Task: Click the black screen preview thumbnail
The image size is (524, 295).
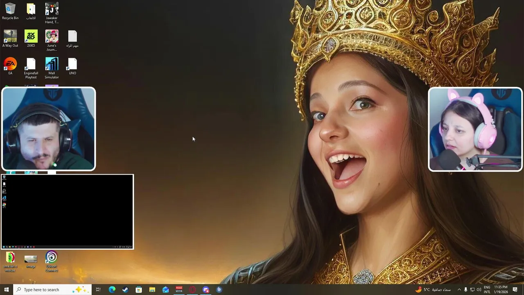Action: [68, 212]
